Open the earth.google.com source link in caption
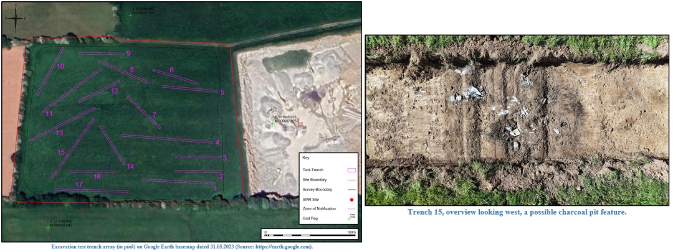The height and width of the screenshot is (252, 673). click(x=279, y=247)
